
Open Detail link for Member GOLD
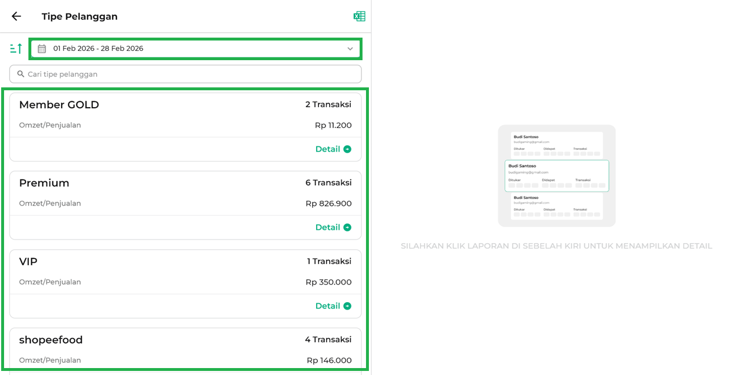[327, 149]
